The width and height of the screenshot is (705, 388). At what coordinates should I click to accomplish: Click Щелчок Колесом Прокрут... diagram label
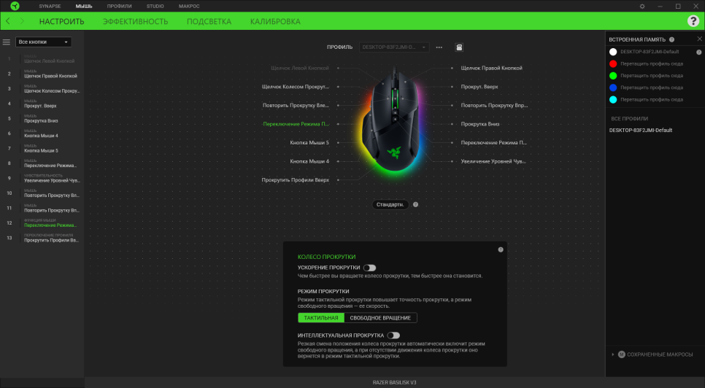click(296, 87)
